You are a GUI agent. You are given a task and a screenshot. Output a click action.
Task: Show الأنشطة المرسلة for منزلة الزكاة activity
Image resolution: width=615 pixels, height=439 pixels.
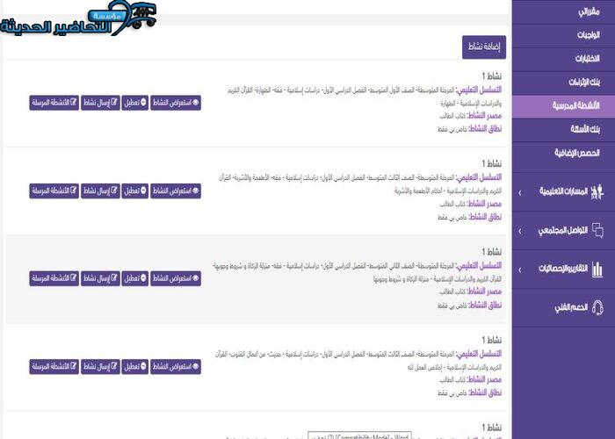pos(54,278)
